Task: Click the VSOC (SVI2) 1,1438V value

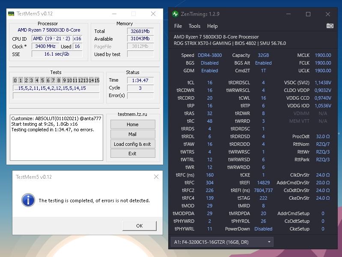Action: (323, 83)
